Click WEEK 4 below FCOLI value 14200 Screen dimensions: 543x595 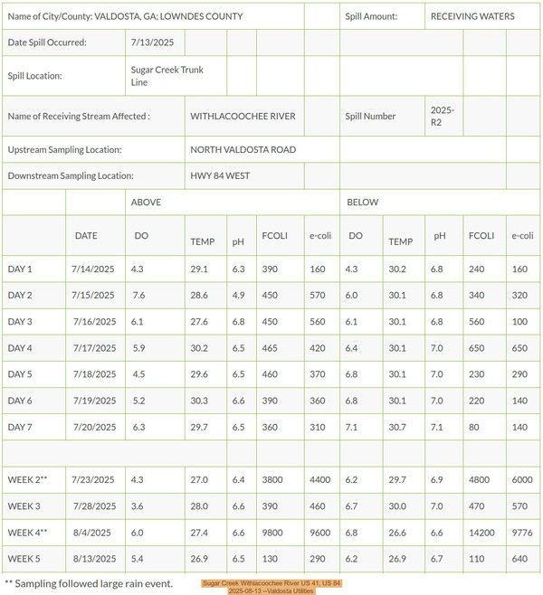pos(481,533)
